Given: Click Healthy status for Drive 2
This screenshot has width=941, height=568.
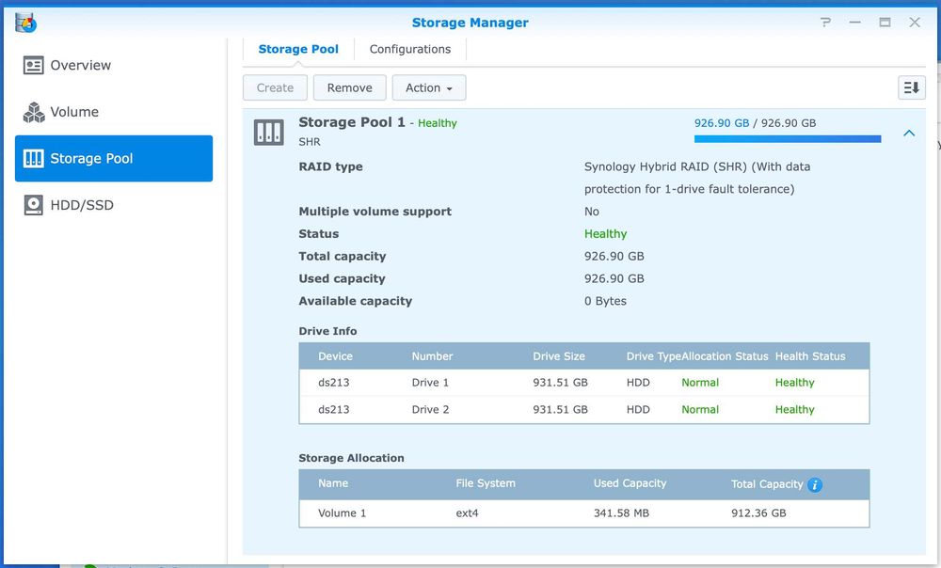Looking at the screenshot, I should click(794, 410).
